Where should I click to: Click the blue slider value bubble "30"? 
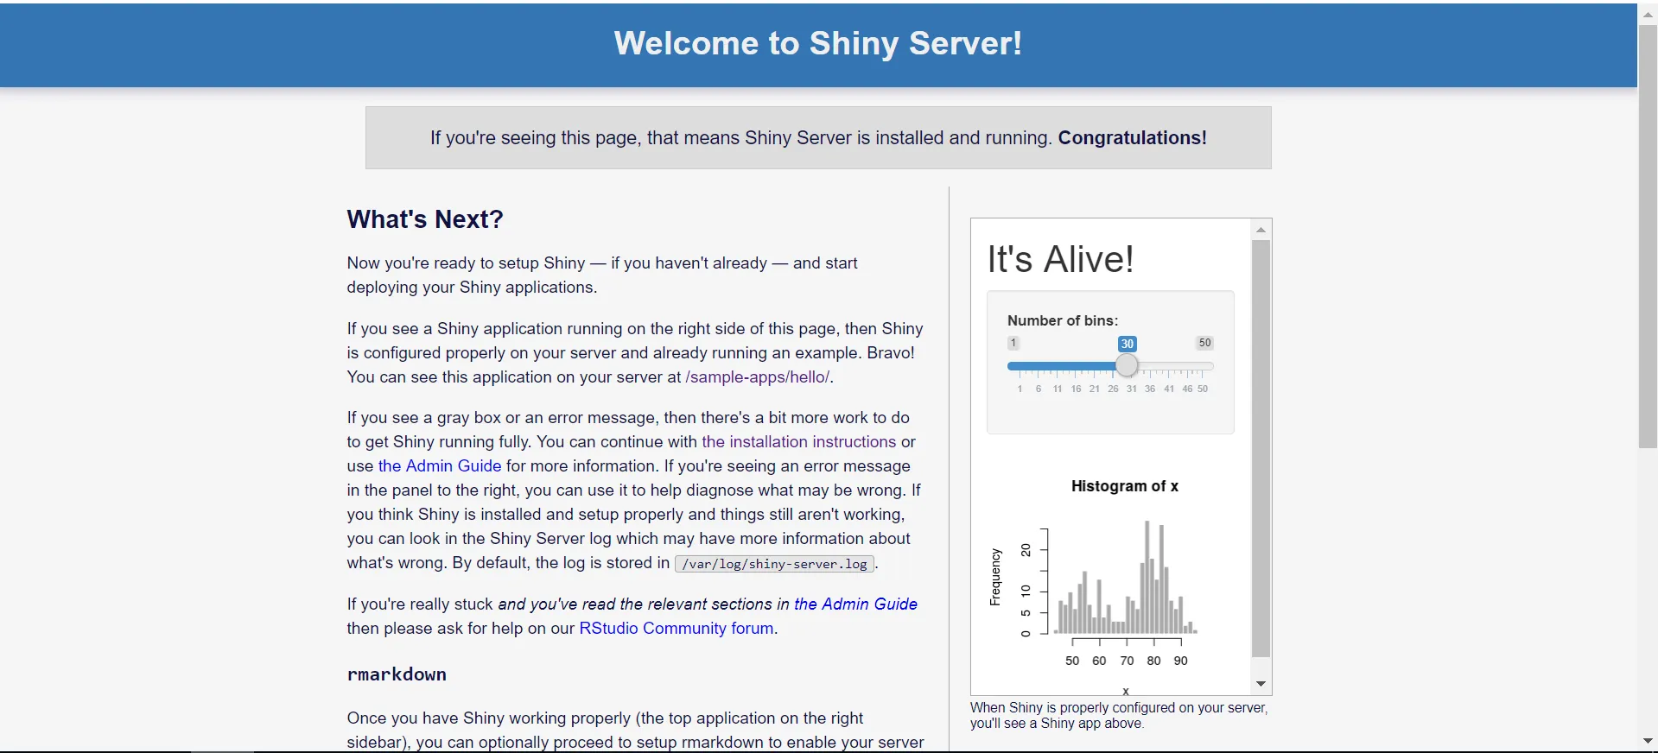[x=1127, y=344]
